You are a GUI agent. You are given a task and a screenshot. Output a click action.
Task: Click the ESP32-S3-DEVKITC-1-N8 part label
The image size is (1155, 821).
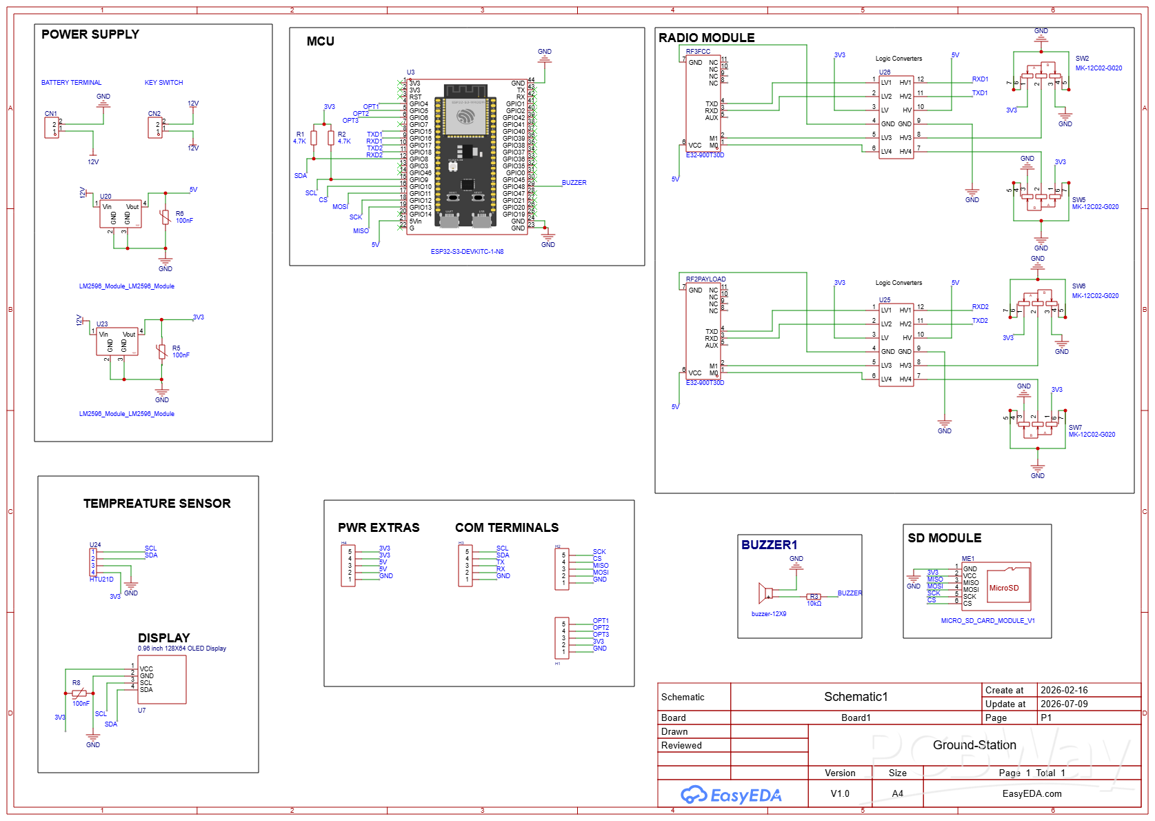point(468,252)
